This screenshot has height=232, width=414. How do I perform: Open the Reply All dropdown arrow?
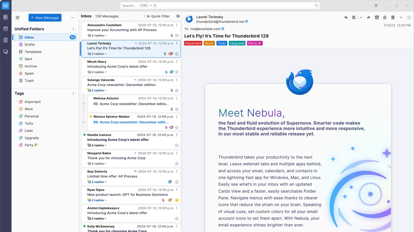361,18
